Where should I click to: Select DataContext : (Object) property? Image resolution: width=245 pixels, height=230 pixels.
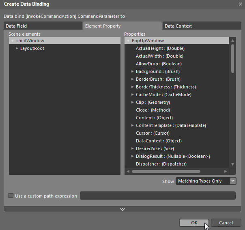[x=159, y=141]
